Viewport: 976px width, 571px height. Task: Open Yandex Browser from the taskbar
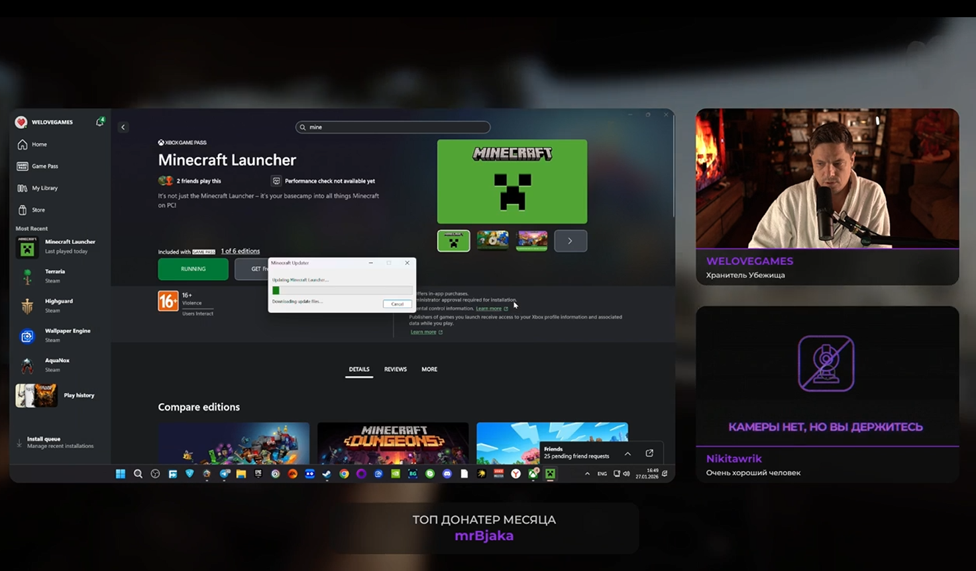click(x=515, y=474)
